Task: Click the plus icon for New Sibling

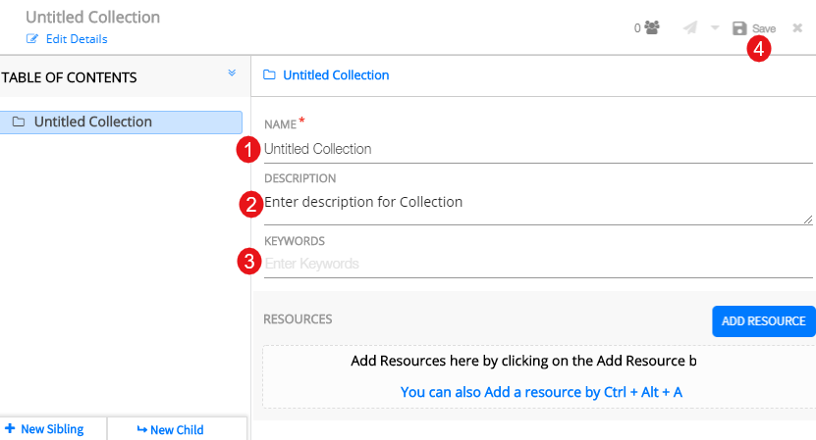Action: point(10,429)
